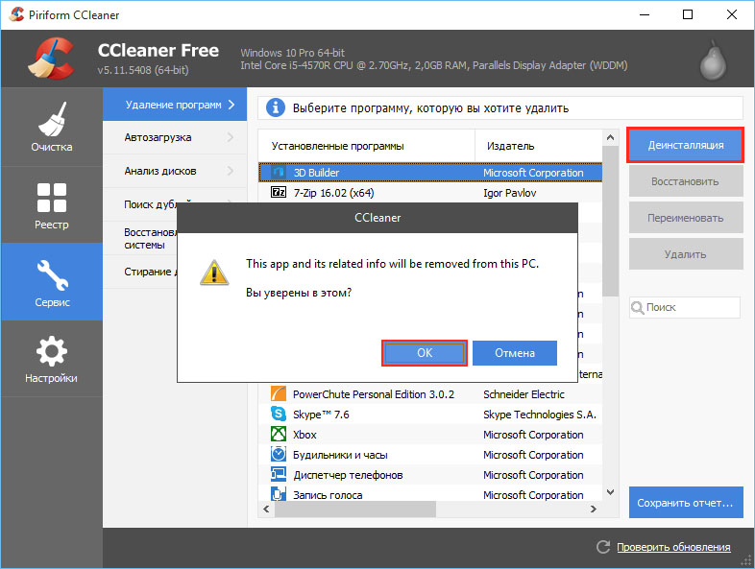Click publisher Skype Technologies S.A. cell

coord(540,415)
